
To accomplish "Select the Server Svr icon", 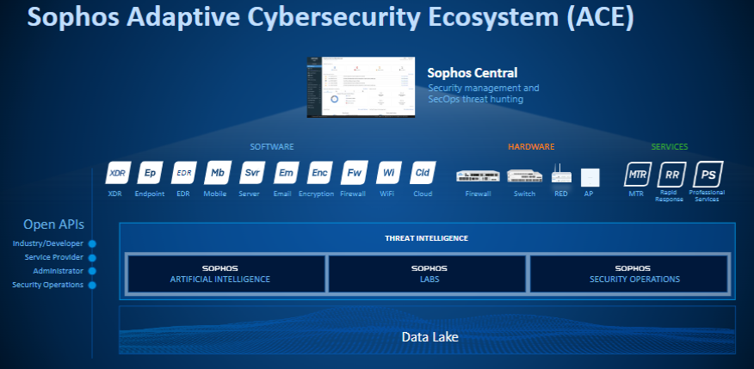I will pyautogui.click(x=252, y=173).
